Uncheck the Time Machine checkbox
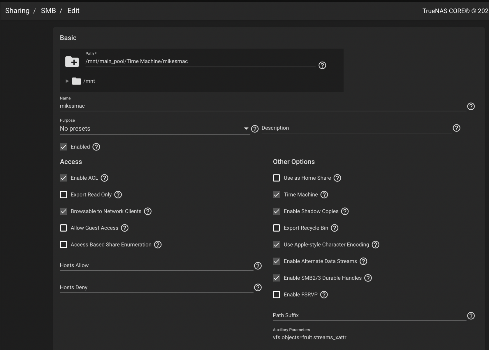Viewport: 489px width, 350px height. (276, 195)
